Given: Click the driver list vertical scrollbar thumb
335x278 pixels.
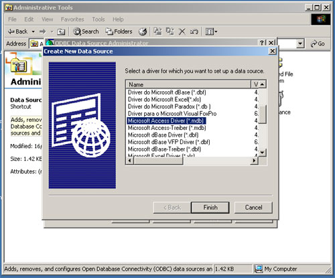Looking at the screenshot, I should (263, 115).
